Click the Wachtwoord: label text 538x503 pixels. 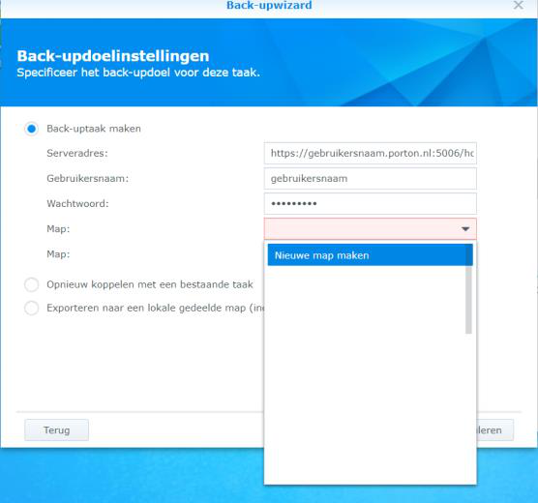(77, 203)
